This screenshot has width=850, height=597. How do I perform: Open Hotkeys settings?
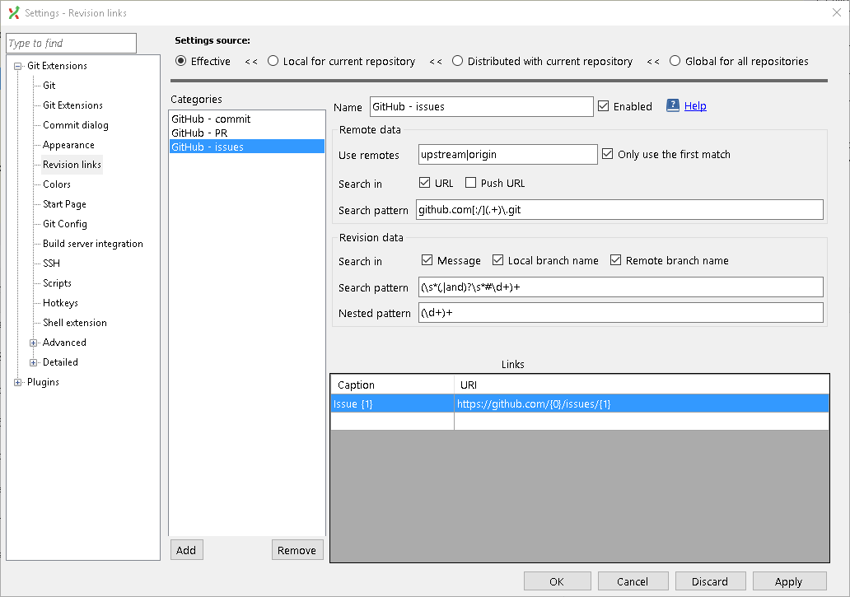(60, 303)
